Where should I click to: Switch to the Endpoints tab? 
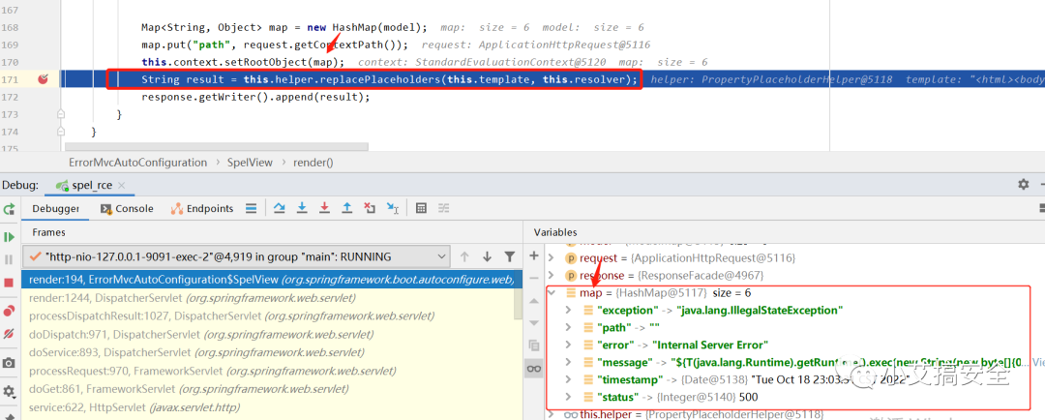[x=202, y=209]
